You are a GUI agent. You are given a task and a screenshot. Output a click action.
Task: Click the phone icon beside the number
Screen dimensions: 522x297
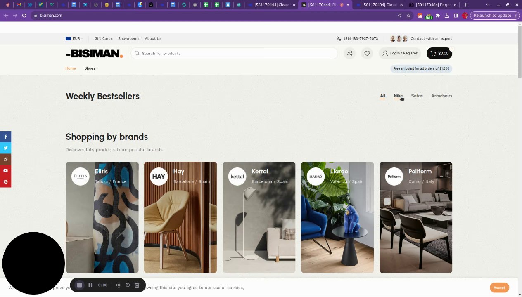[x=339, y=38]
